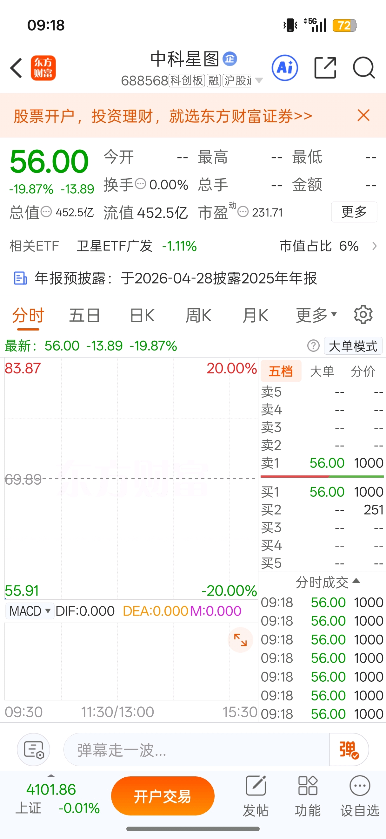
Task: Tap the 卖5 order row
Action: 322,392
